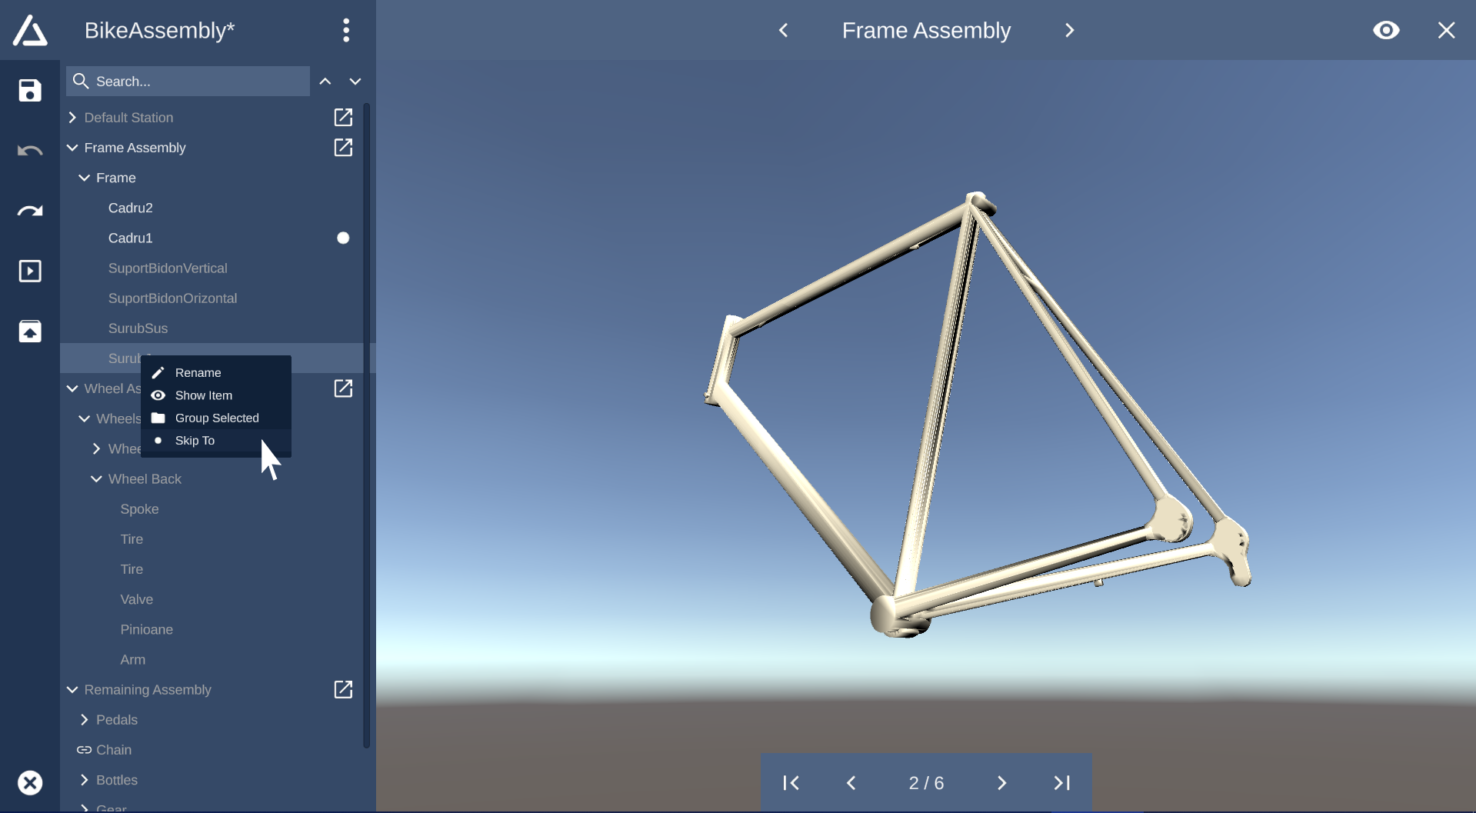This screenshot has height=813, width=1476.
Task: Jump to next search result arrow
Action: pyautogui.click(x=355, y=82)
